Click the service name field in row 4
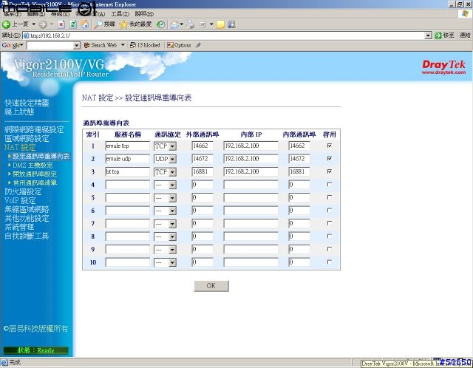Image resolution: width=473 pixels, height=368 pixels. pos(127,185)
